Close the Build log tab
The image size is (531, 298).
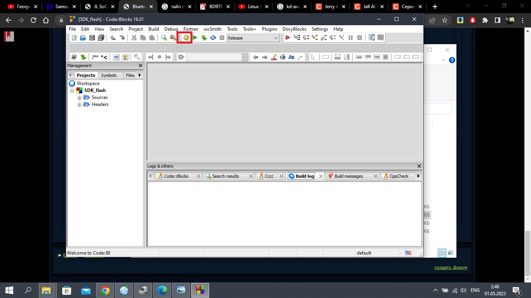tap(321, 176)
